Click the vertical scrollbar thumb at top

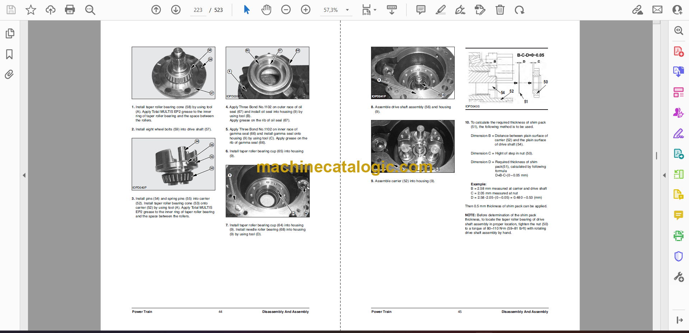(657, 22)
